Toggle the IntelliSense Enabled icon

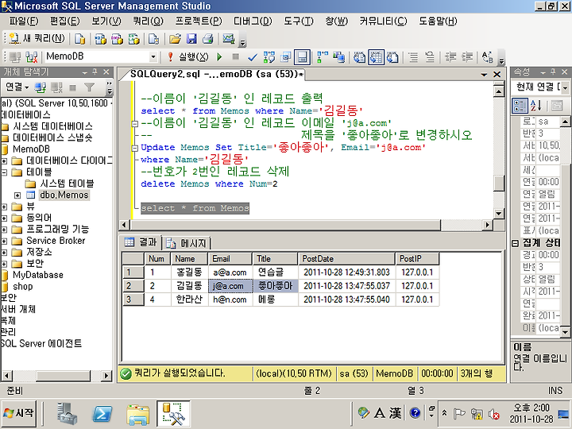(302, 57)
